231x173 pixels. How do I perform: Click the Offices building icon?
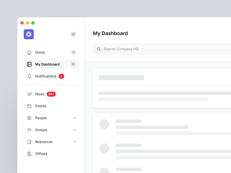29,154
